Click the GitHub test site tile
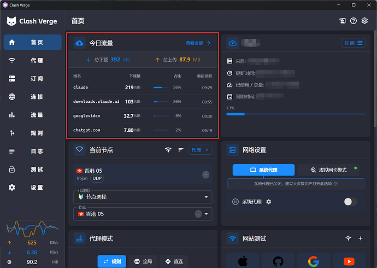377x268 pixels. click(278, 260)
